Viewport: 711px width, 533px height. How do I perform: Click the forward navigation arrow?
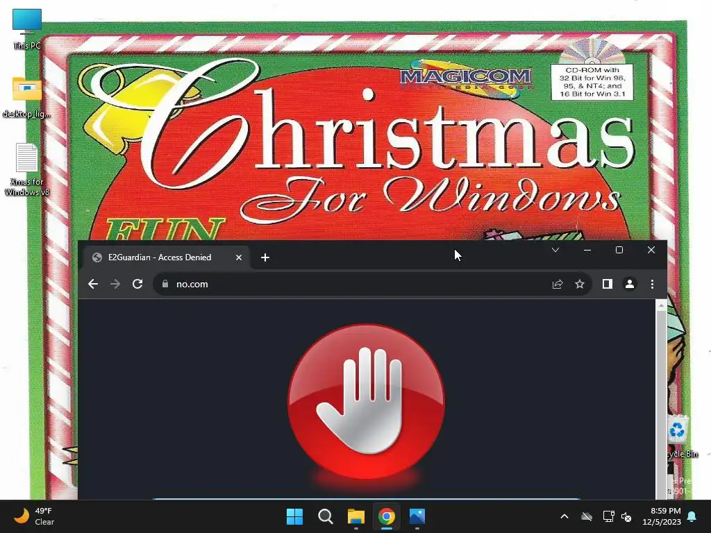click(115, 284)
